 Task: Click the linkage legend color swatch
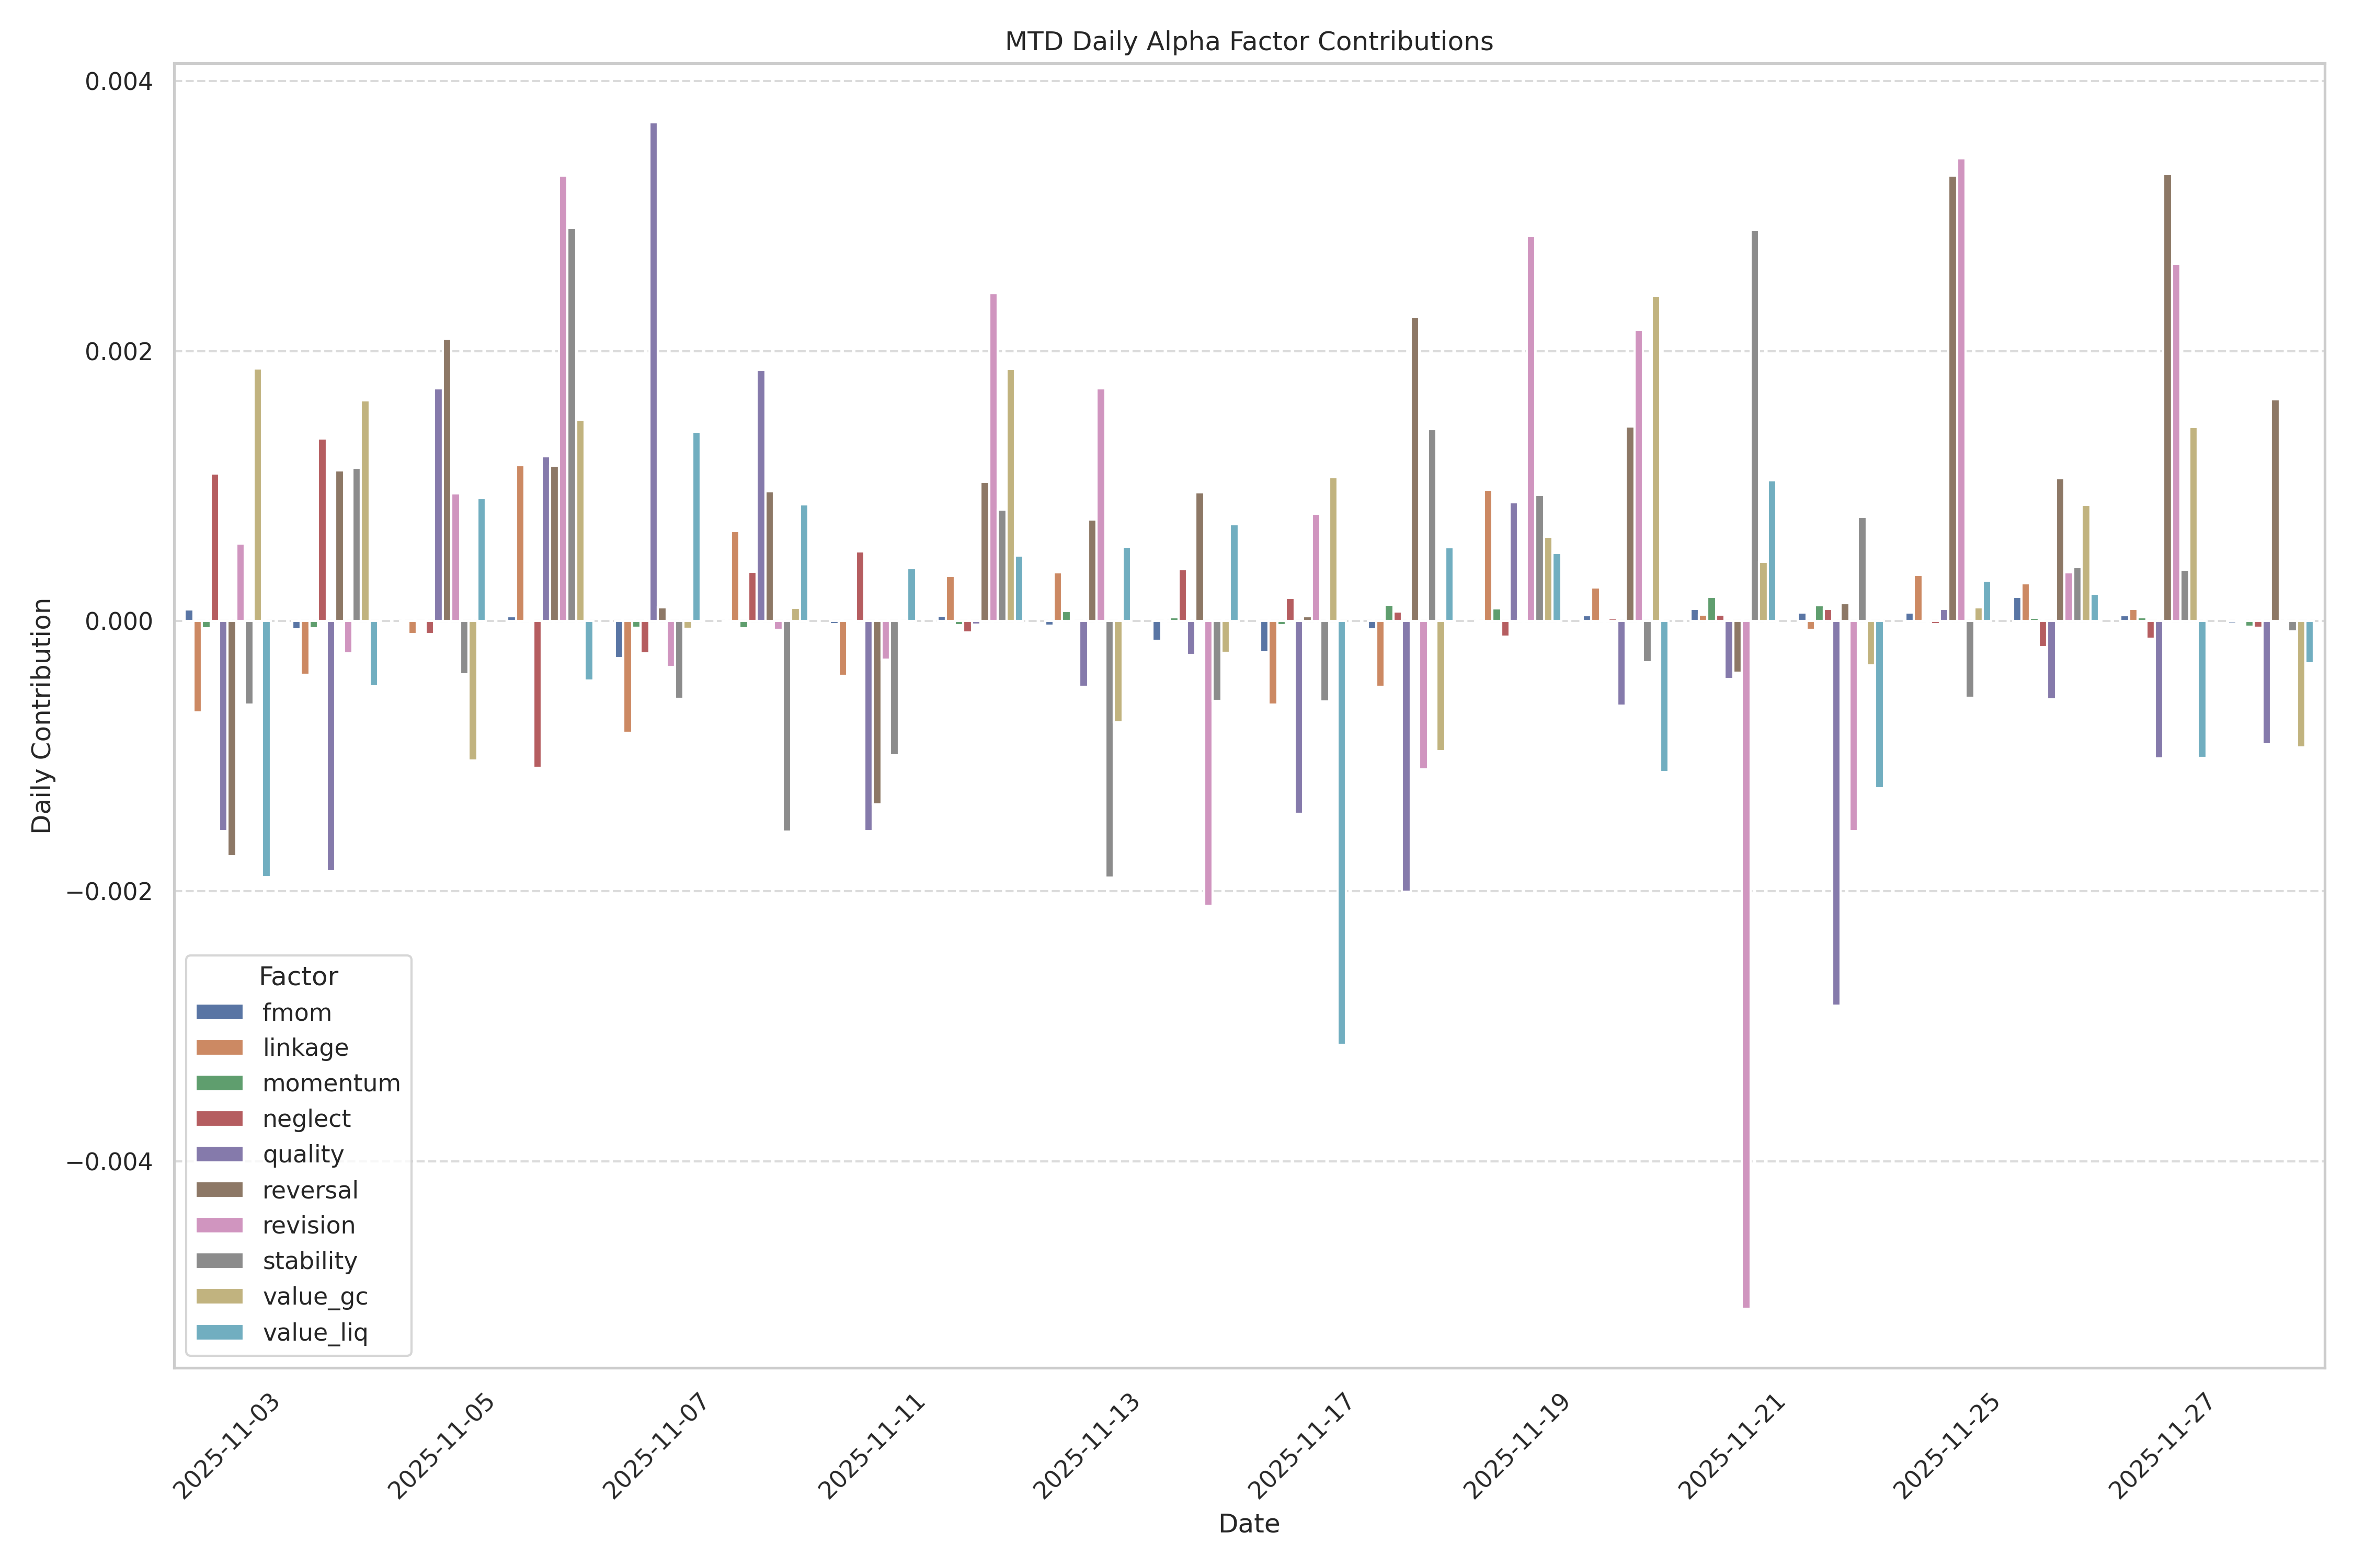(x=219, y=1048)
